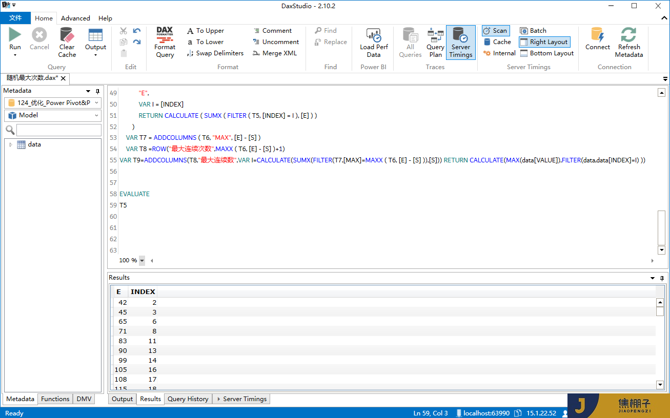The width and height of the screenshot is (670, 418).
Task: Click the Cut scissors icon
Action: pos(123,31)
